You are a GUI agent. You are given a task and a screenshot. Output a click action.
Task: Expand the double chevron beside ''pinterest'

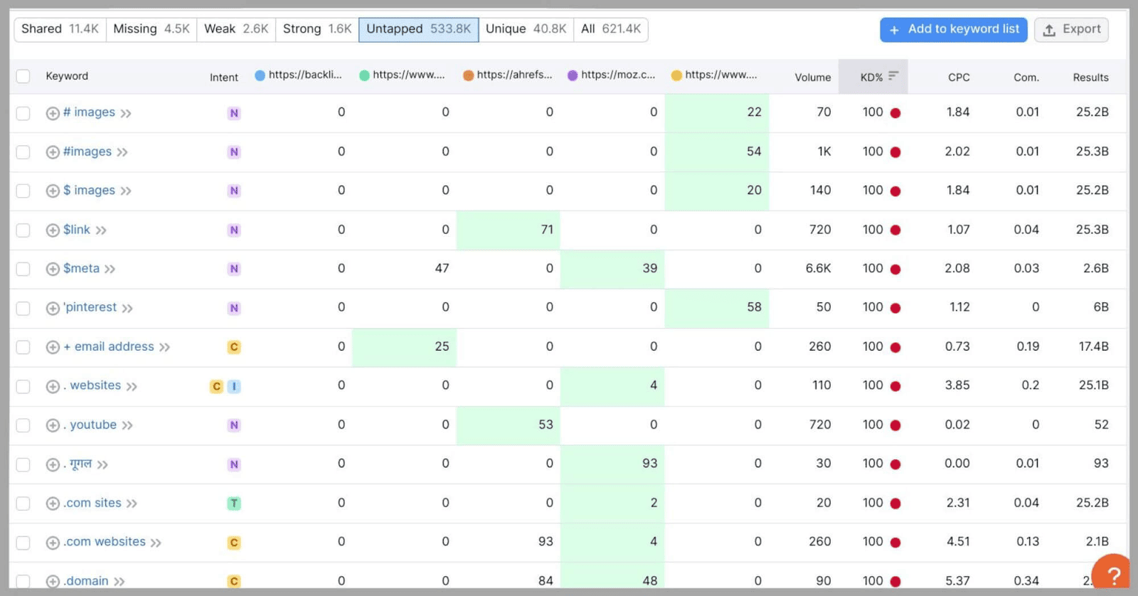[x=127, y=309]
